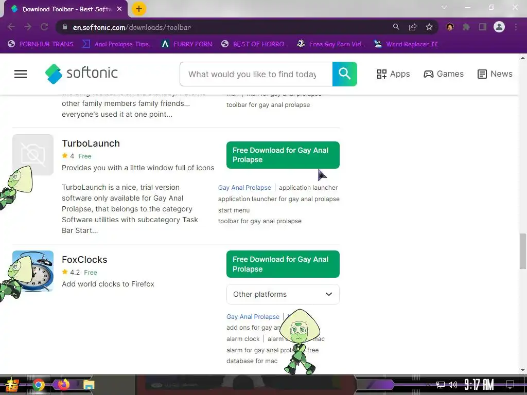Open the 'alarm clock' tag
The height and width of the screenshot is (395, 527).
point(243,339)
